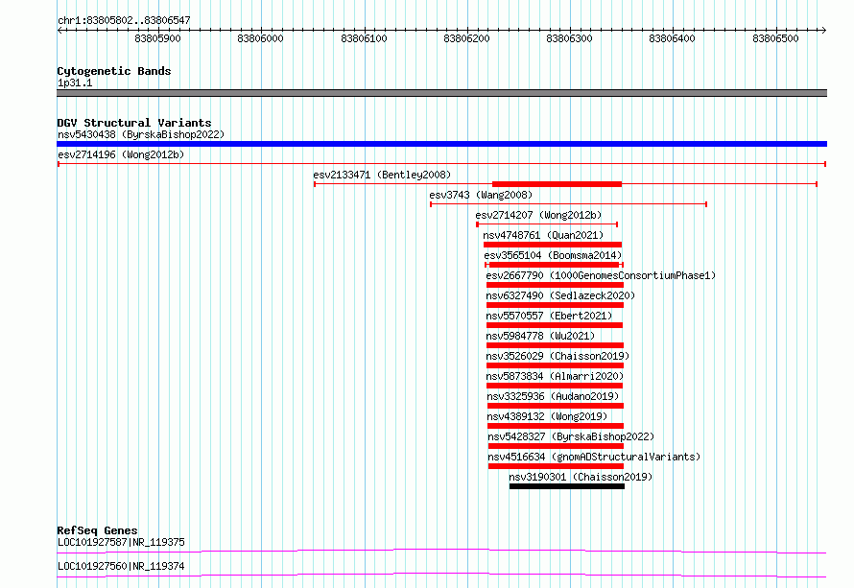
Task: Click the LOC101927587|NR_119375 gene label
Action: point(121,542)
